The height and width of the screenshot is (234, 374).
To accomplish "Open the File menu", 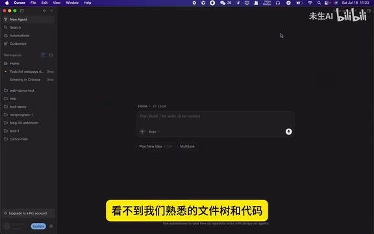I will pos(33,3).
